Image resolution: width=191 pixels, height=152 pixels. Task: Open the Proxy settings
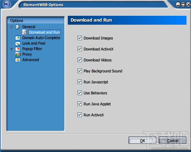coord(27,54)
